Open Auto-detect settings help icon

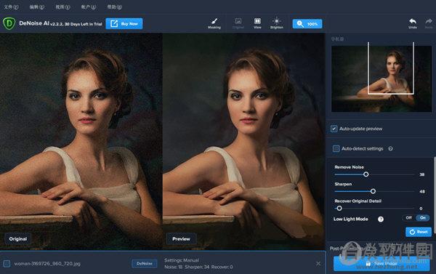pos(390,148)
